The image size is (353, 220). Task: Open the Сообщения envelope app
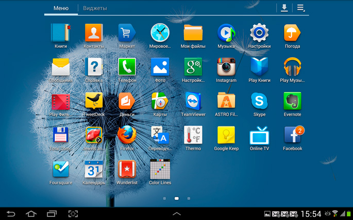click(x=61, y=67)
